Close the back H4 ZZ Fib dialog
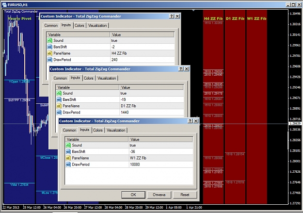Viewport: 303px width, 213px height. coord(177,16)
